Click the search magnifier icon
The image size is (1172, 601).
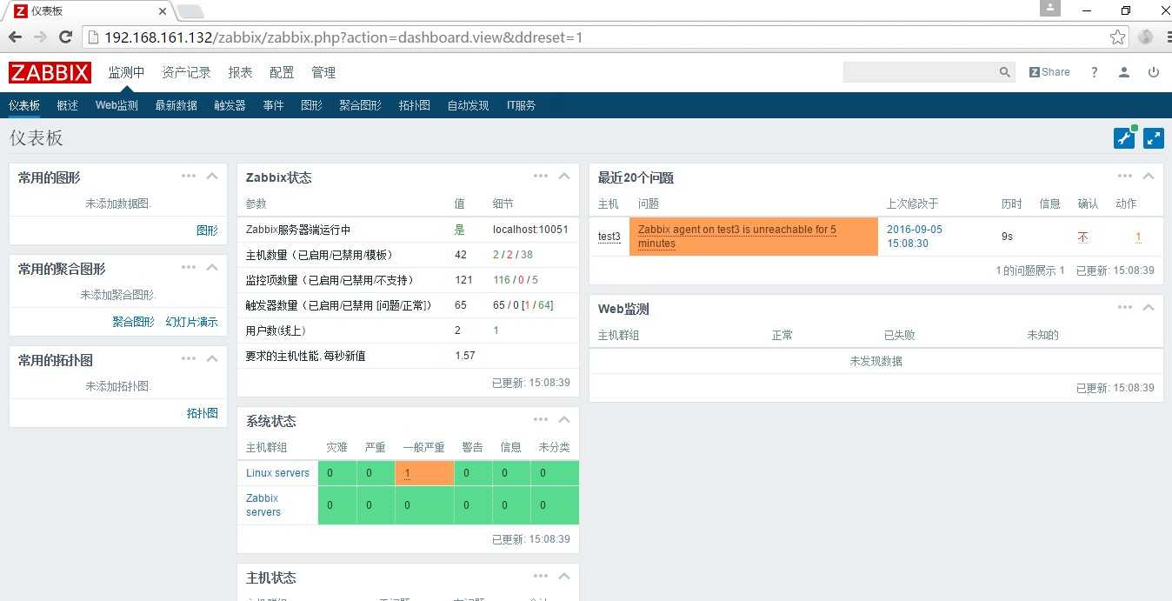click(x=1005, y=72)
